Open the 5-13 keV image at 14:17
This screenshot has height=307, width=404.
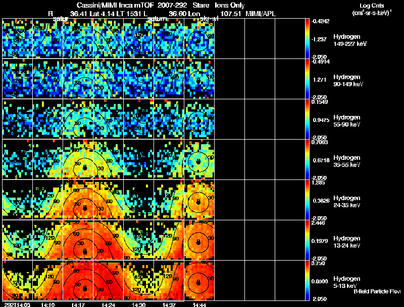[78, 280]
